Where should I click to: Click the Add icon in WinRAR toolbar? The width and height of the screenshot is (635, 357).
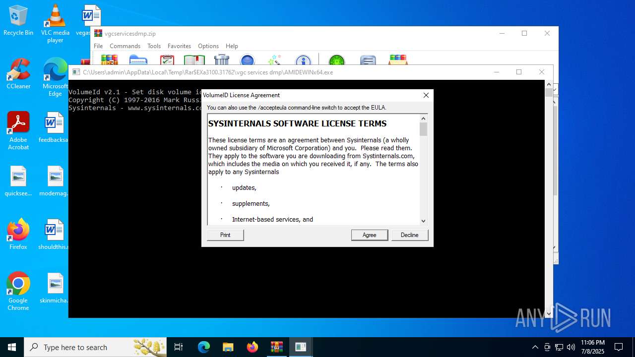pos(109,59)
